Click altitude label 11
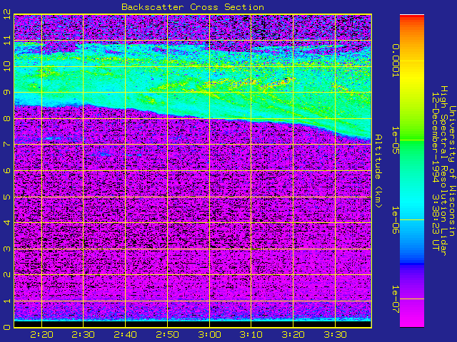 click(7, 40)
